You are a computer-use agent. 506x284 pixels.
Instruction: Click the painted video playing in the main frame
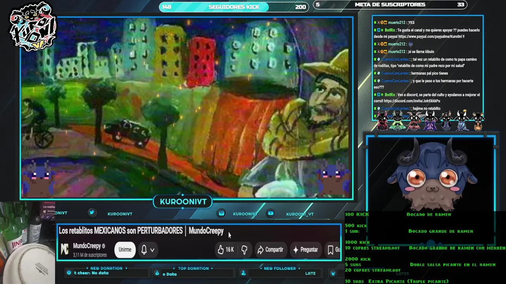pos(187,107)
